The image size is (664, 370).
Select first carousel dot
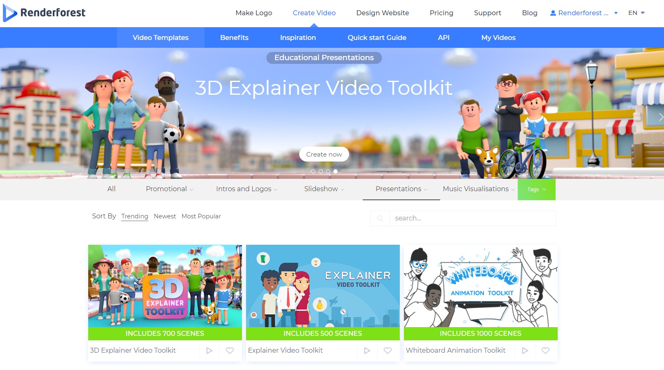[313, 171]
